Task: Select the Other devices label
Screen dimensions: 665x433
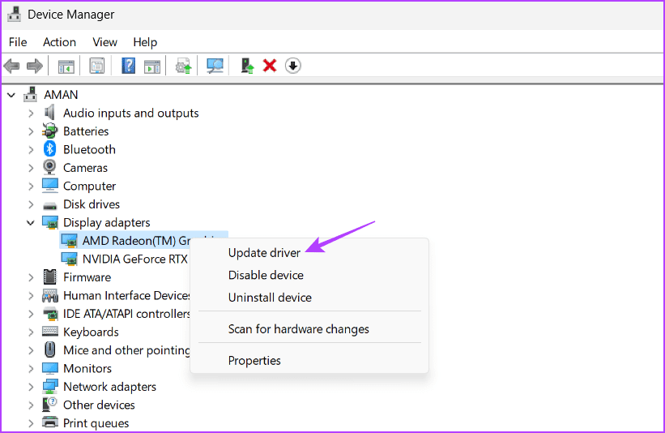Action: pyautogui.click(x=99, y=405)
